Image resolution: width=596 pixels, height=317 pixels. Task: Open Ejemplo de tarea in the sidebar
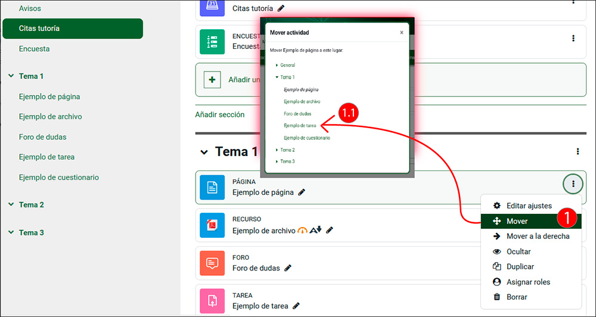[46, 157]
